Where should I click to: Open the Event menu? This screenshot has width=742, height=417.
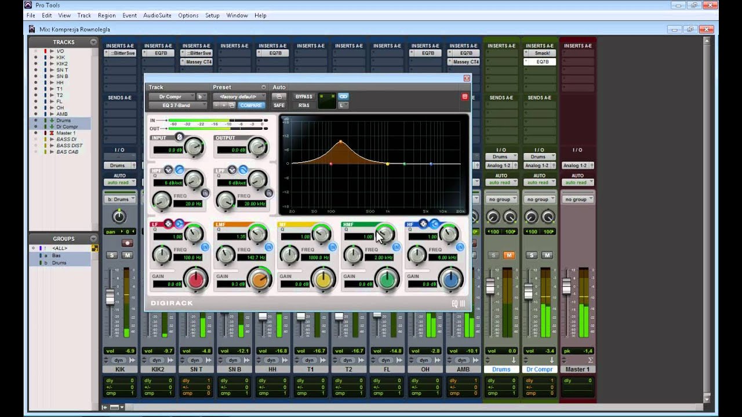[130, 15]
